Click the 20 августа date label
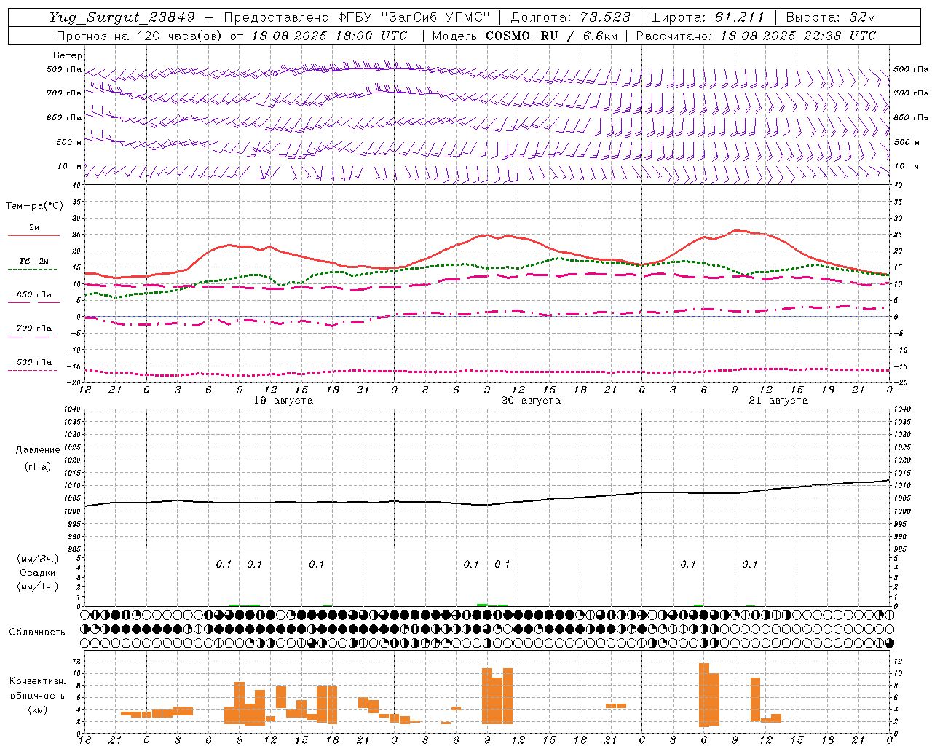The width and height of the screenshot is (932, 746). click(531, 401)
